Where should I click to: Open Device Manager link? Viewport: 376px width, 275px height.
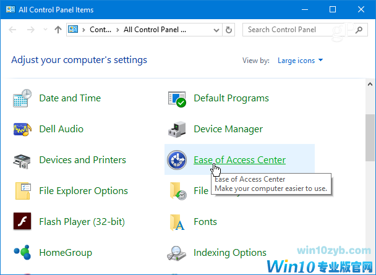tap(228, 129)
